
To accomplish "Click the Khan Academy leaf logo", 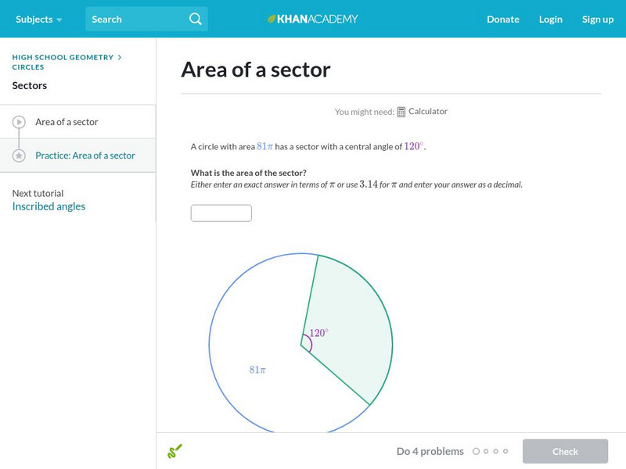I will (272, 19).
